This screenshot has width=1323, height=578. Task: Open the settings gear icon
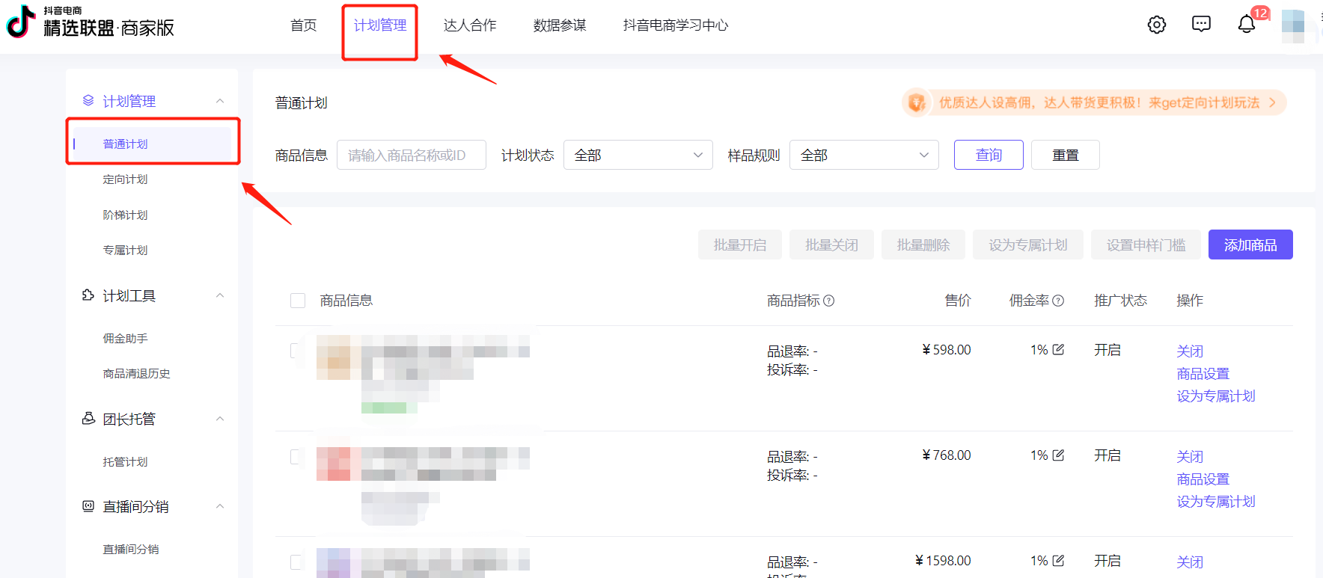pos(1156,25)
